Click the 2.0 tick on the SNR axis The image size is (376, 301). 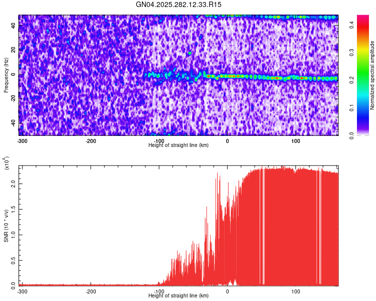[x=14, y=184]
